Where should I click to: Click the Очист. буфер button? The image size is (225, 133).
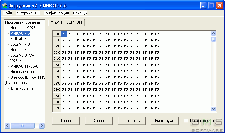165,121
